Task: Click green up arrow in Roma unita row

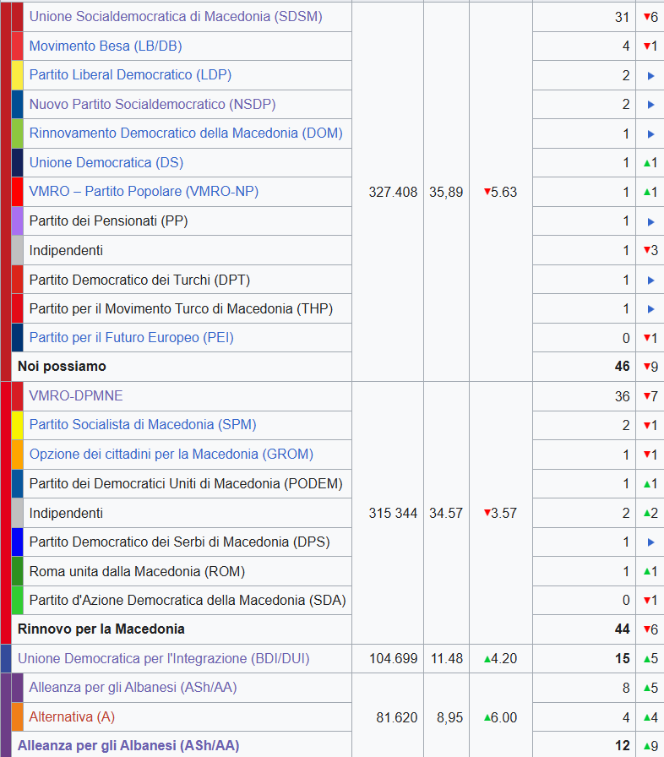Action: pyautogui.click(x=646, y=572)
